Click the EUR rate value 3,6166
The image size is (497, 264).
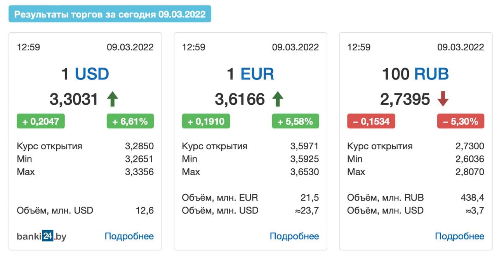240,99
